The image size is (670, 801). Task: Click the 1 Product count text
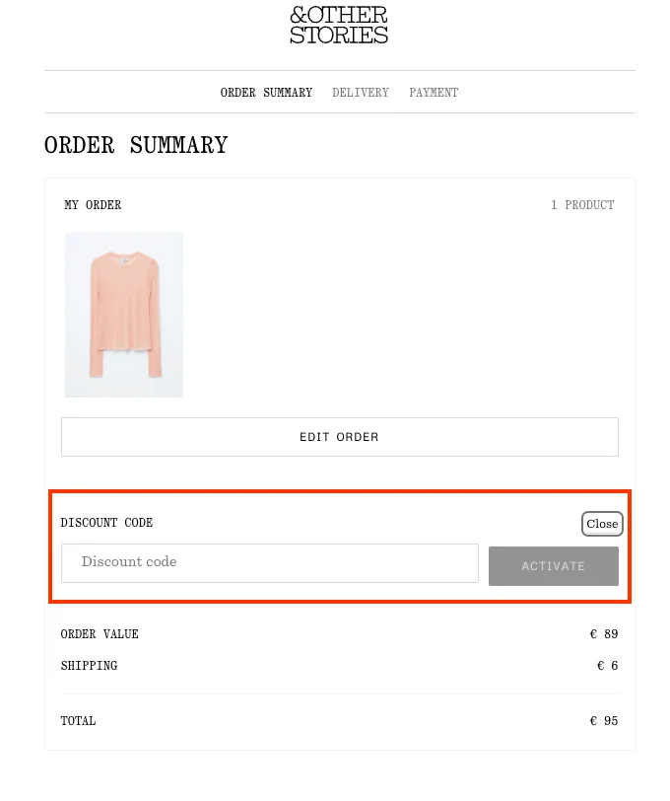click(582, 205)
